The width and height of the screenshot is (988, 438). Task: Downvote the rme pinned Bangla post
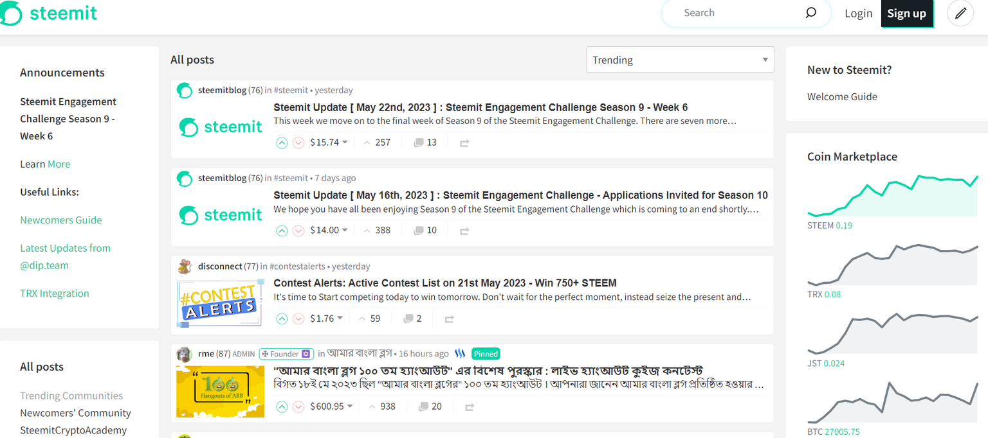298,407
